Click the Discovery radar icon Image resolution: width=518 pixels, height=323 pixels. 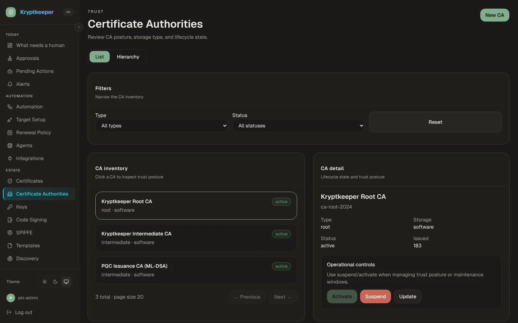[10, 259]
